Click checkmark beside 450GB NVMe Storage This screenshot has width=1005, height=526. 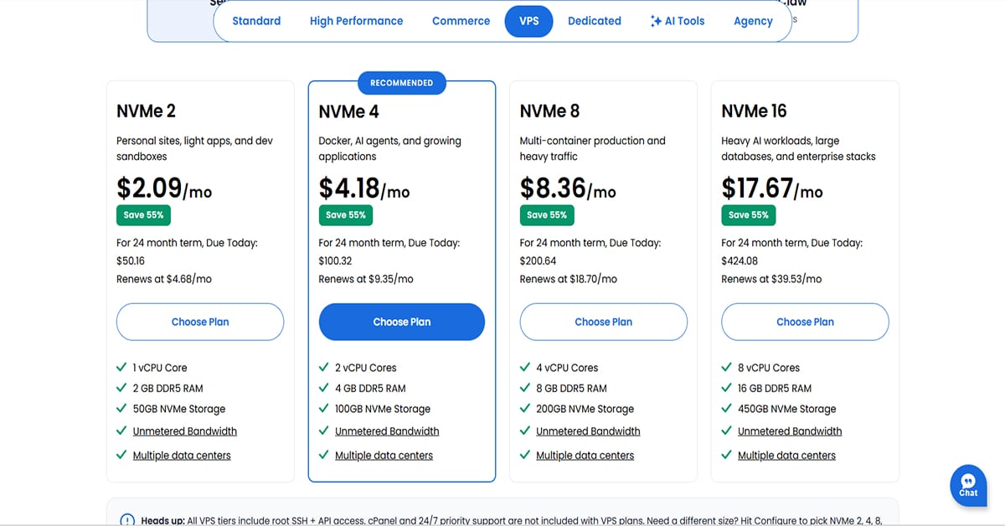coord(727,409)
